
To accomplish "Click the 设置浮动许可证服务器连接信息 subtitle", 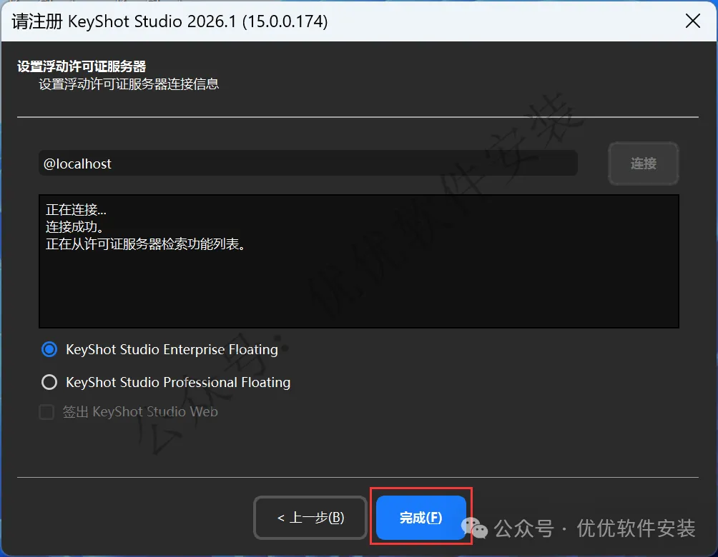I will point(129,84).
